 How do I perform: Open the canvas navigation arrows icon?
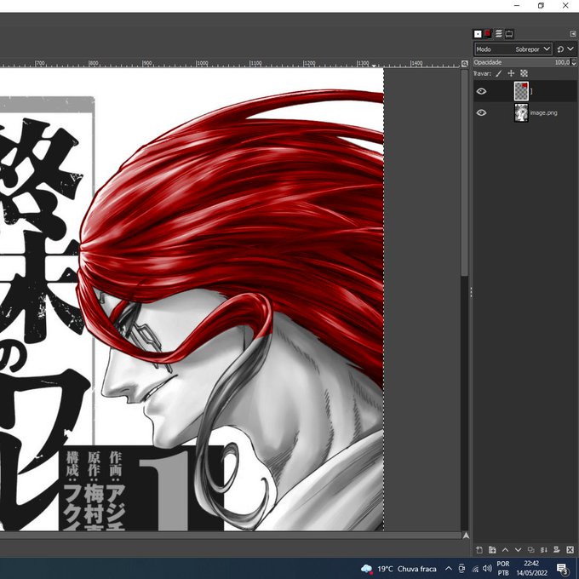pos(466,535)
